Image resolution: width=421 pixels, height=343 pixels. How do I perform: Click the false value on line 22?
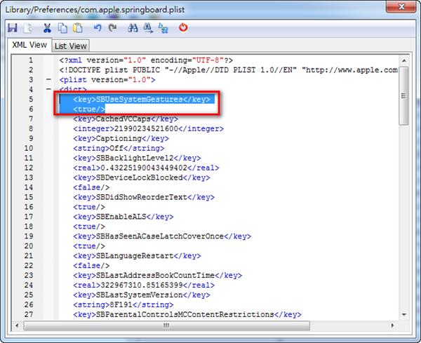pos(91,265)
